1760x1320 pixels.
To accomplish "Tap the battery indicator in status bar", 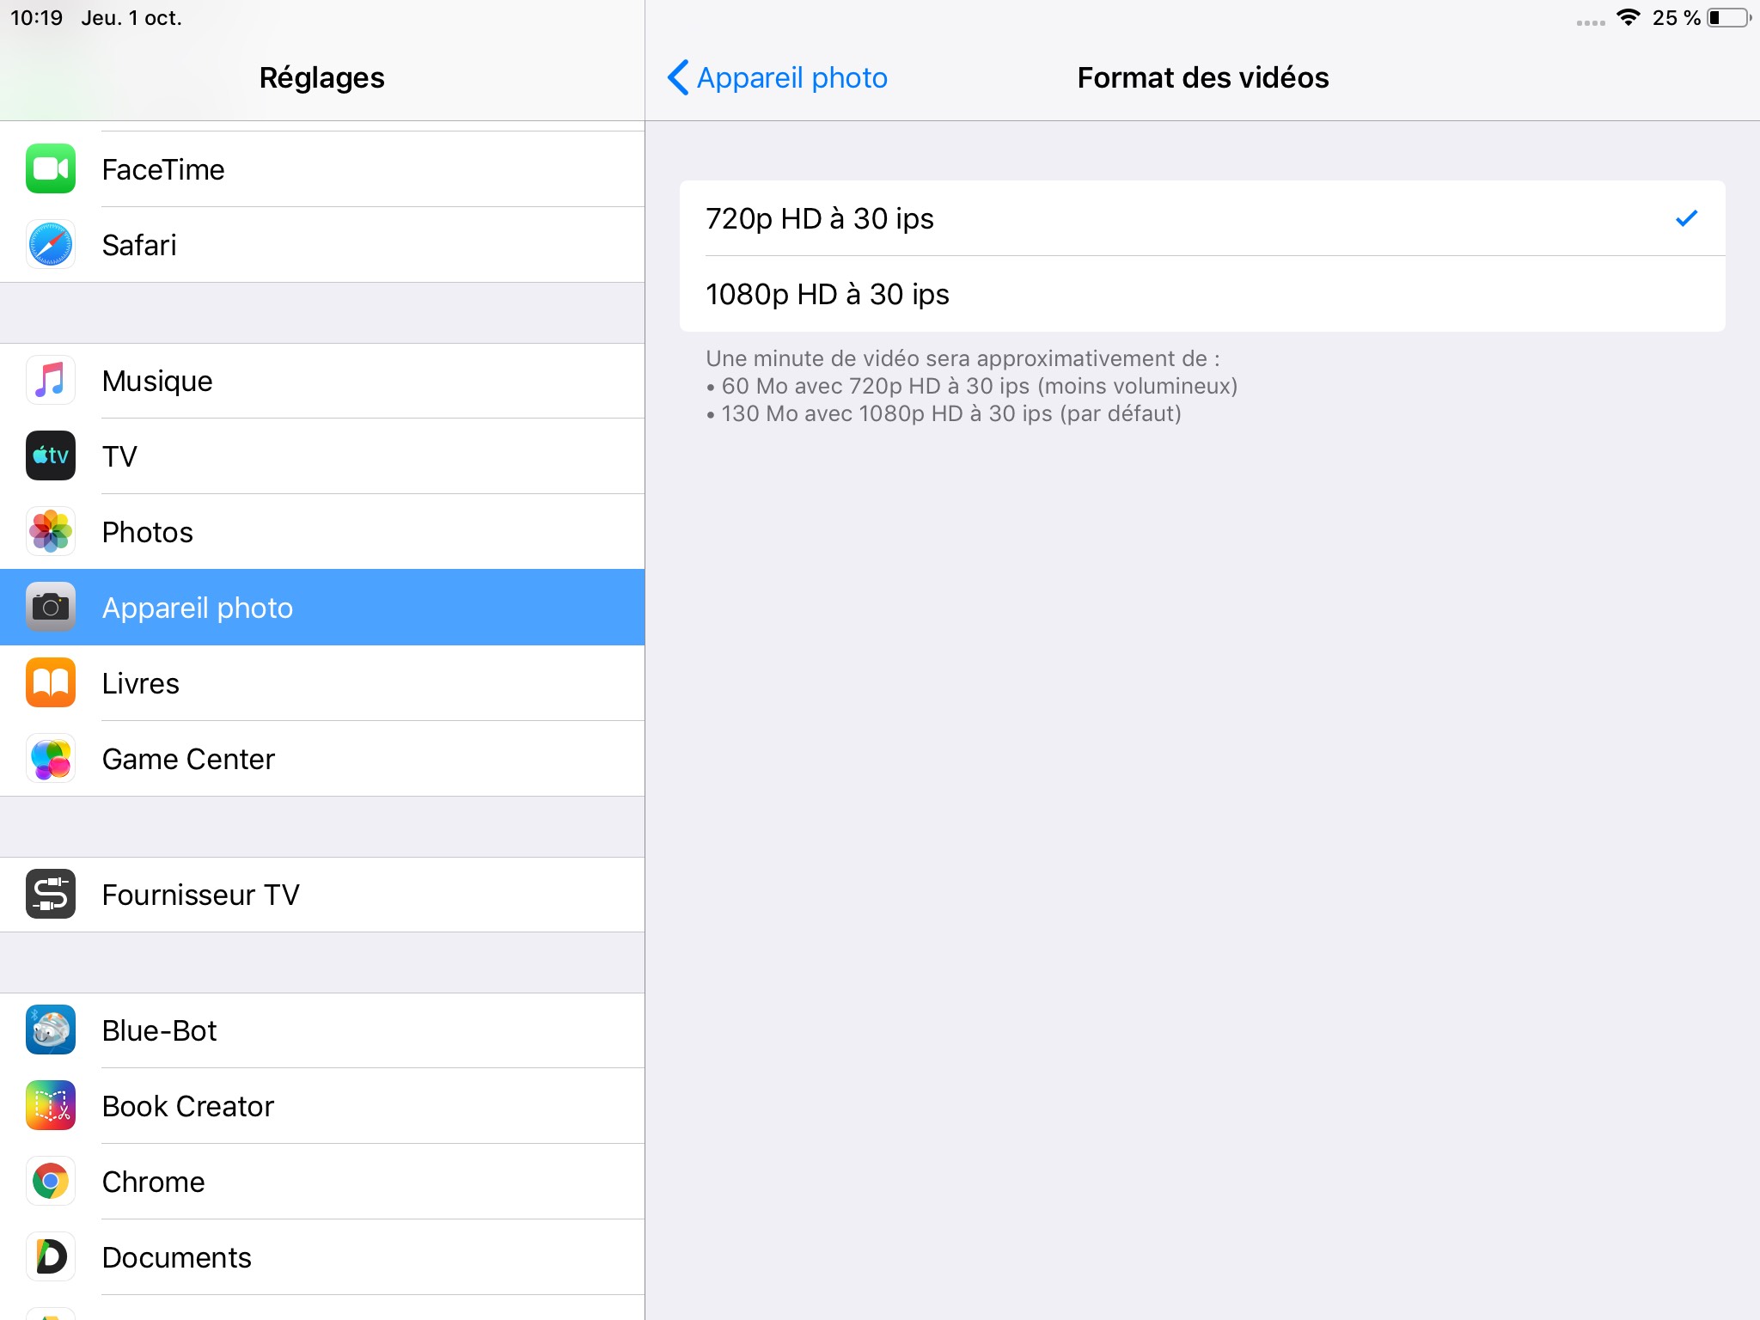I will coord(1729,18).
